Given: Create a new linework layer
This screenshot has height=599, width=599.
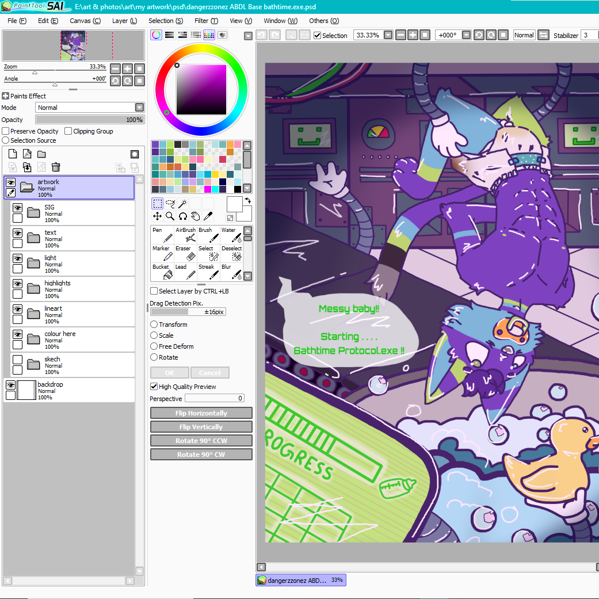Looking at the screenshot, I should [27, 154].
